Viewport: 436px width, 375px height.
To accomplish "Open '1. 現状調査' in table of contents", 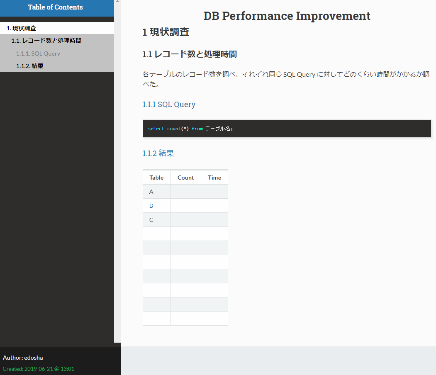I will pos(57,28).
